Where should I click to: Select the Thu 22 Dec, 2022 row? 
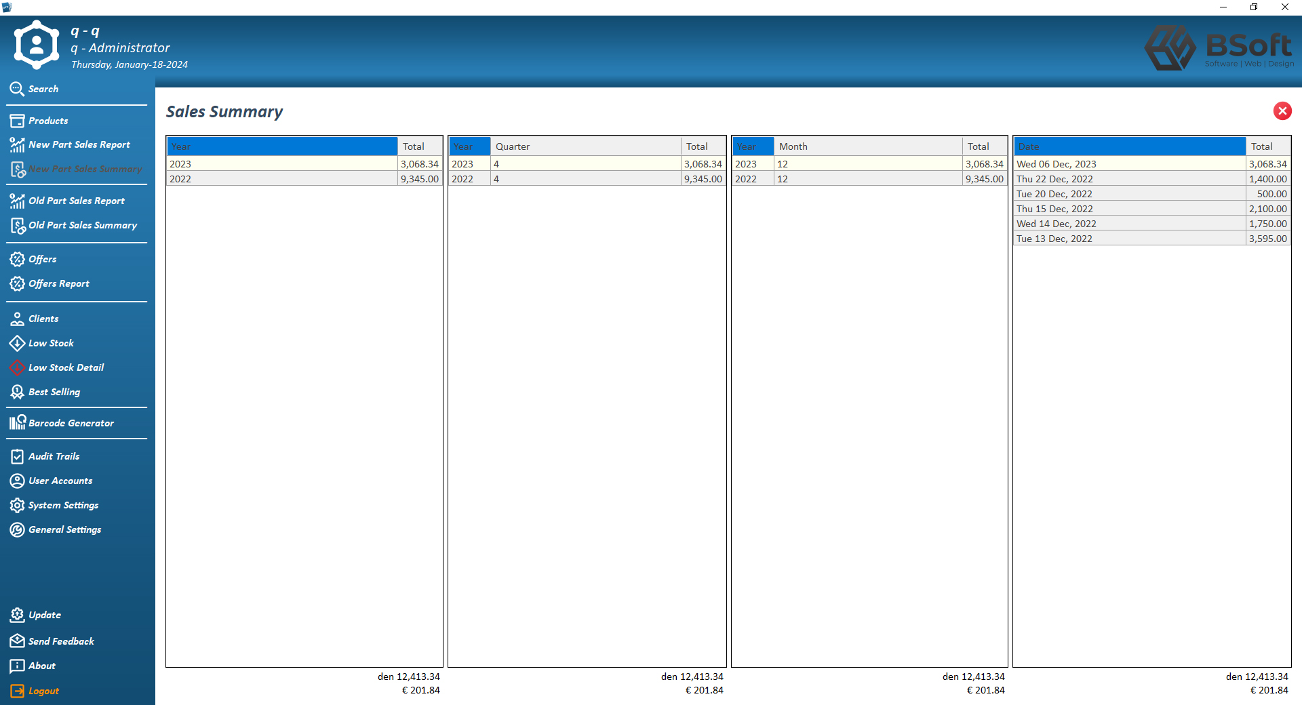coord(1151,179)
